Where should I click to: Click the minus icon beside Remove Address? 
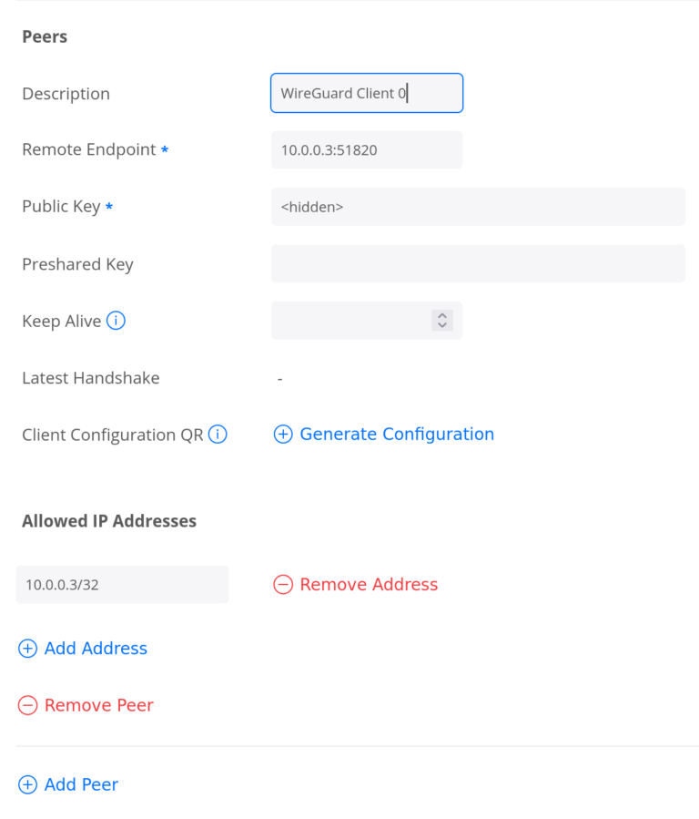point(283,584)
